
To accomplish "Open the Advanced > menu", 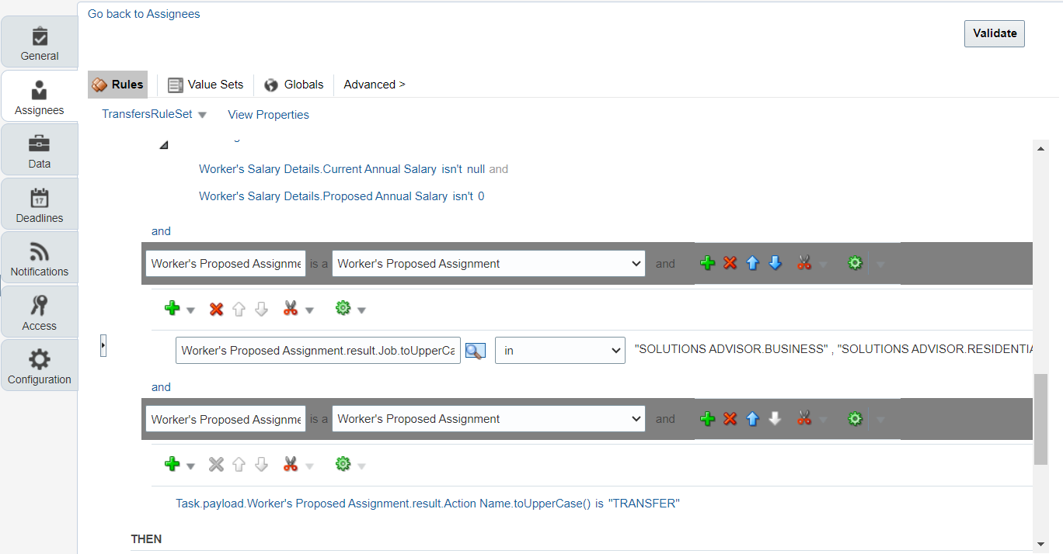I will coord(375,85).
